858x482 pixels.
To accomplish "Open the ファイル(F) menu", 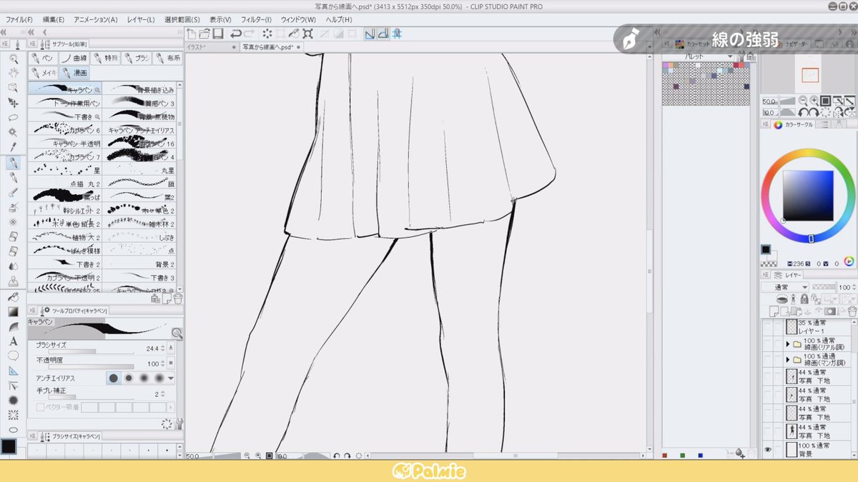I will pos(19,19).
